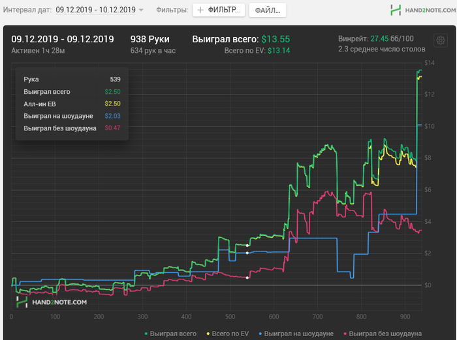Image resolution: width=457 pixels, height=340 pixels.
Task: Toggle the "Выиграл всего" legend series
Action: click(172, 333)
